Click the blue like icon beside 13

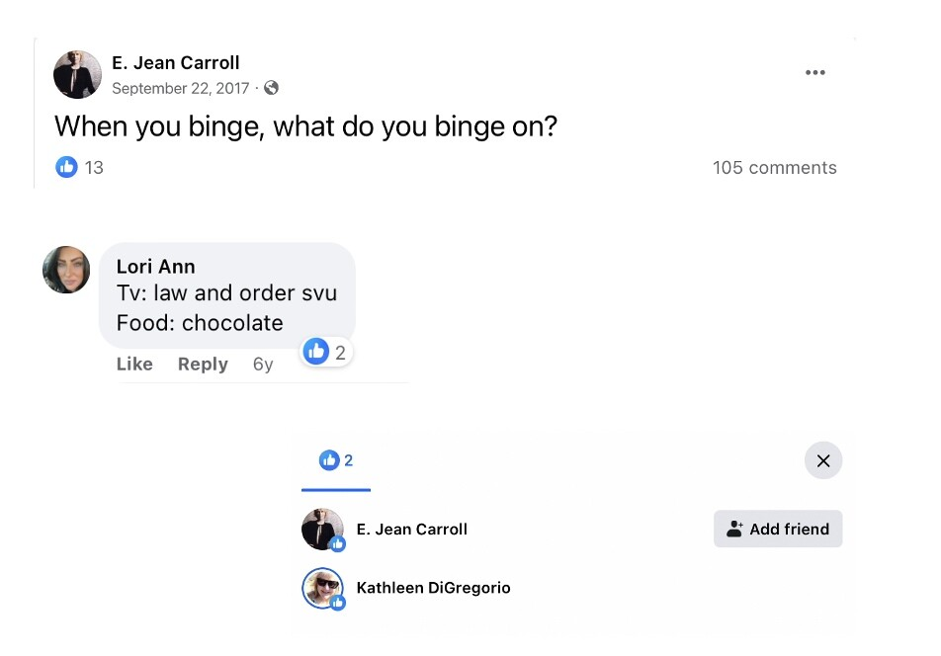coord(66,167)
